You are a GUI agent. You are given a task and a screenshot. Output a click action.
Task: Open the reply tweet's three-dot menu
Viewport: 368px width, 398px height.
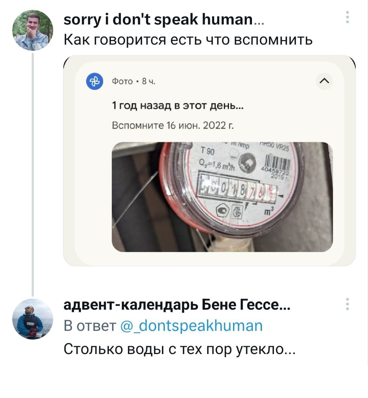coord(347,304)
